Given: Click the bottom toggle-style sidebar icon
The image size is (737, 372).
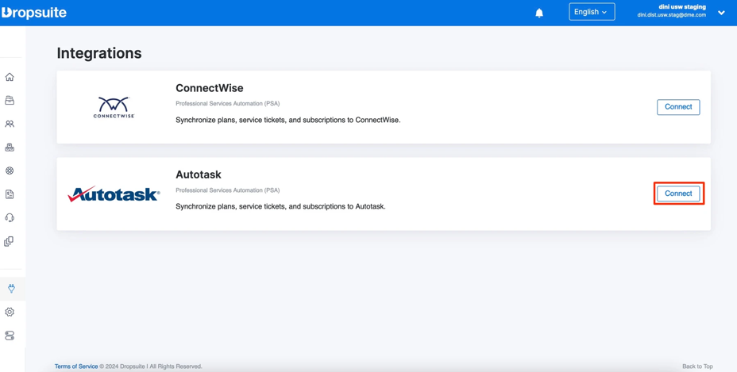Looking at the screenshot, I should (x=10, y=336).
